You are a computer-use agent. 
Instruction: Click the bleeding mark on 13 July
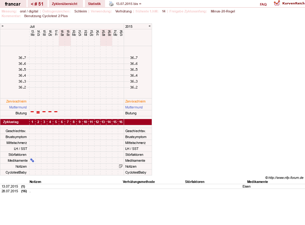(32, 112)
